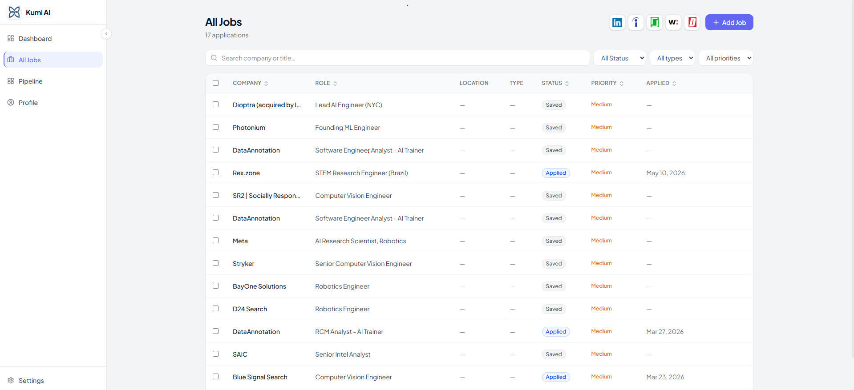The width and height of the screenshot is (854, 390).
Task: Click 'Lead AI Engineer (NYC)' role text
Action: 348,105
